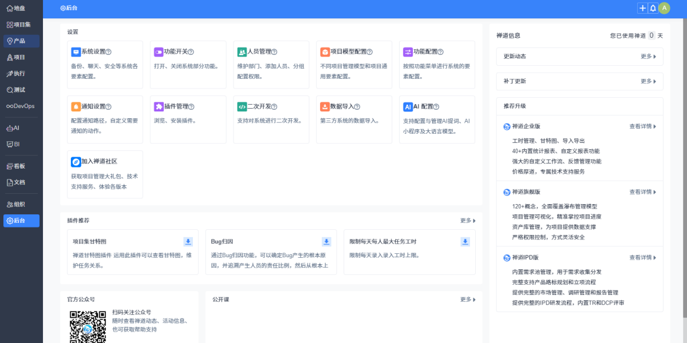Click the AI 配置 icon

point(408,107)
